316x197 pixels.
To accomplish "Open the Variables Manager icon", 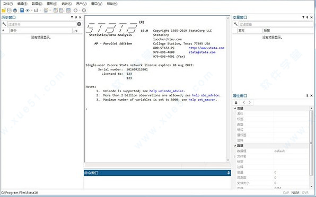I will pyautogui.click(x=68, y=11).
